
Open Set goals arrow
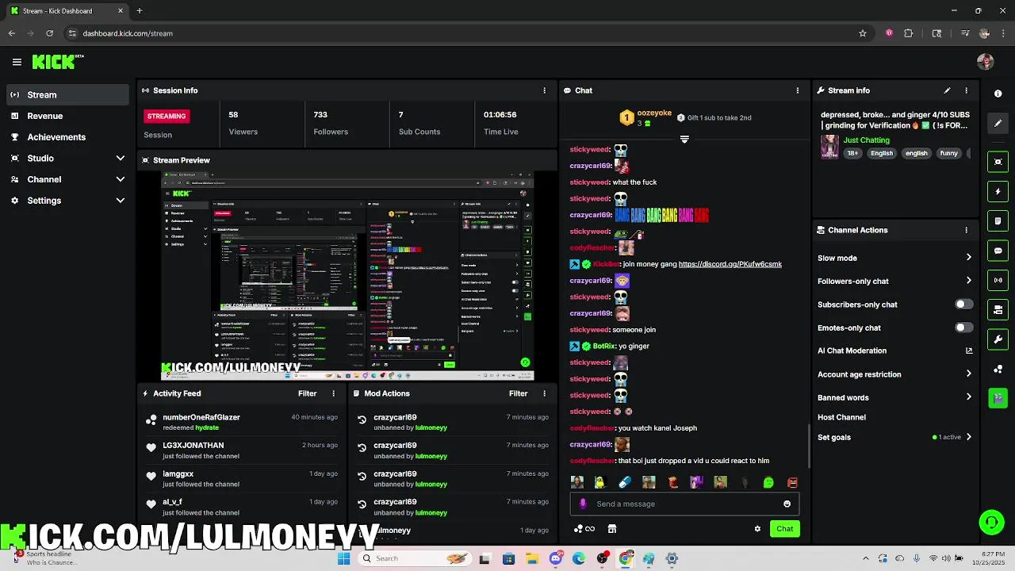tap(968, 437)
